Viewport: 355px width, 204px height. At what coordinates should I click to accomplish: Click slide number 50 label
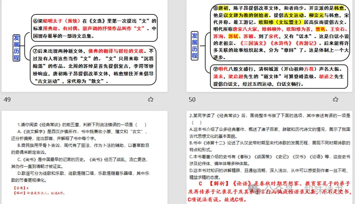[192, 100]
